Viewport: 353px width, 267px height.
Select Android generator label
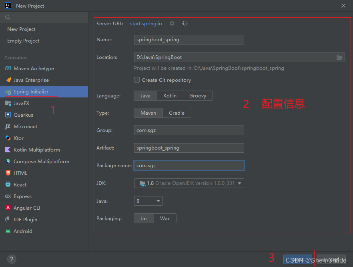(x=23, y=231)
